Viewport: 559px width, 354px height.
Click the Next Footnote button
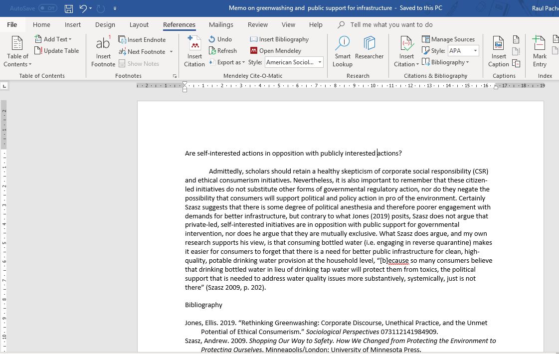pyautogui.click(x=142, y=52)
